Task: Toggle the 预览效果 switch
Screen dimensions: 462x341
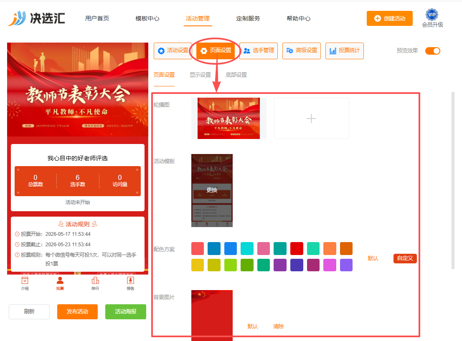Action: click(432, 51)
